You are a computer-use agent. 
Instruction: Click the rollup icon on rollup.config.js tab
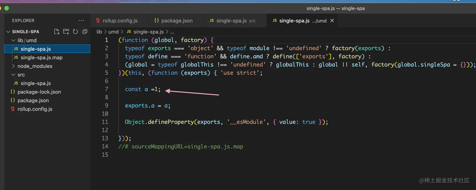pyautogui.click(x=98, y=21)
